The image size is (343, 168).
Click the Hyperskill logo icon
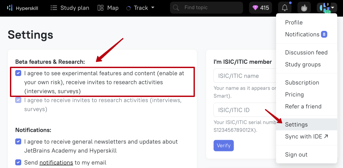pos(10,8)
